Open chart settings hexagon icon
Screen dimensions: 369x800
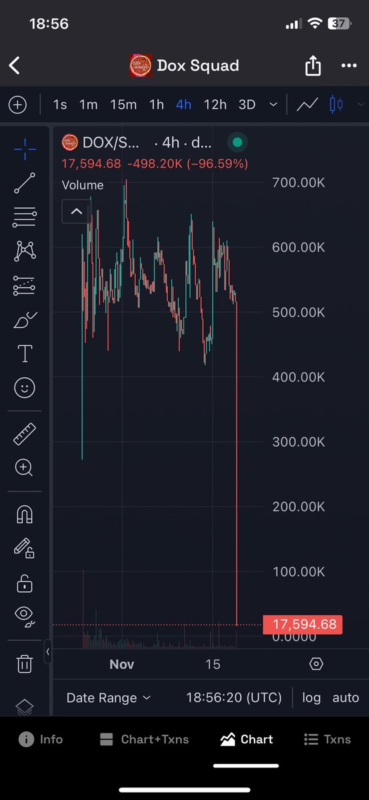pos(316,664)
